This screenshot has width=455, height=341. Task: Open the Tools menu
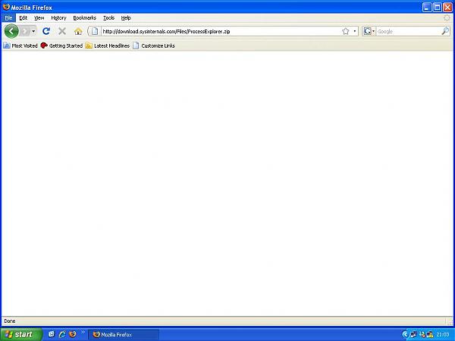(x=108, y=18)
